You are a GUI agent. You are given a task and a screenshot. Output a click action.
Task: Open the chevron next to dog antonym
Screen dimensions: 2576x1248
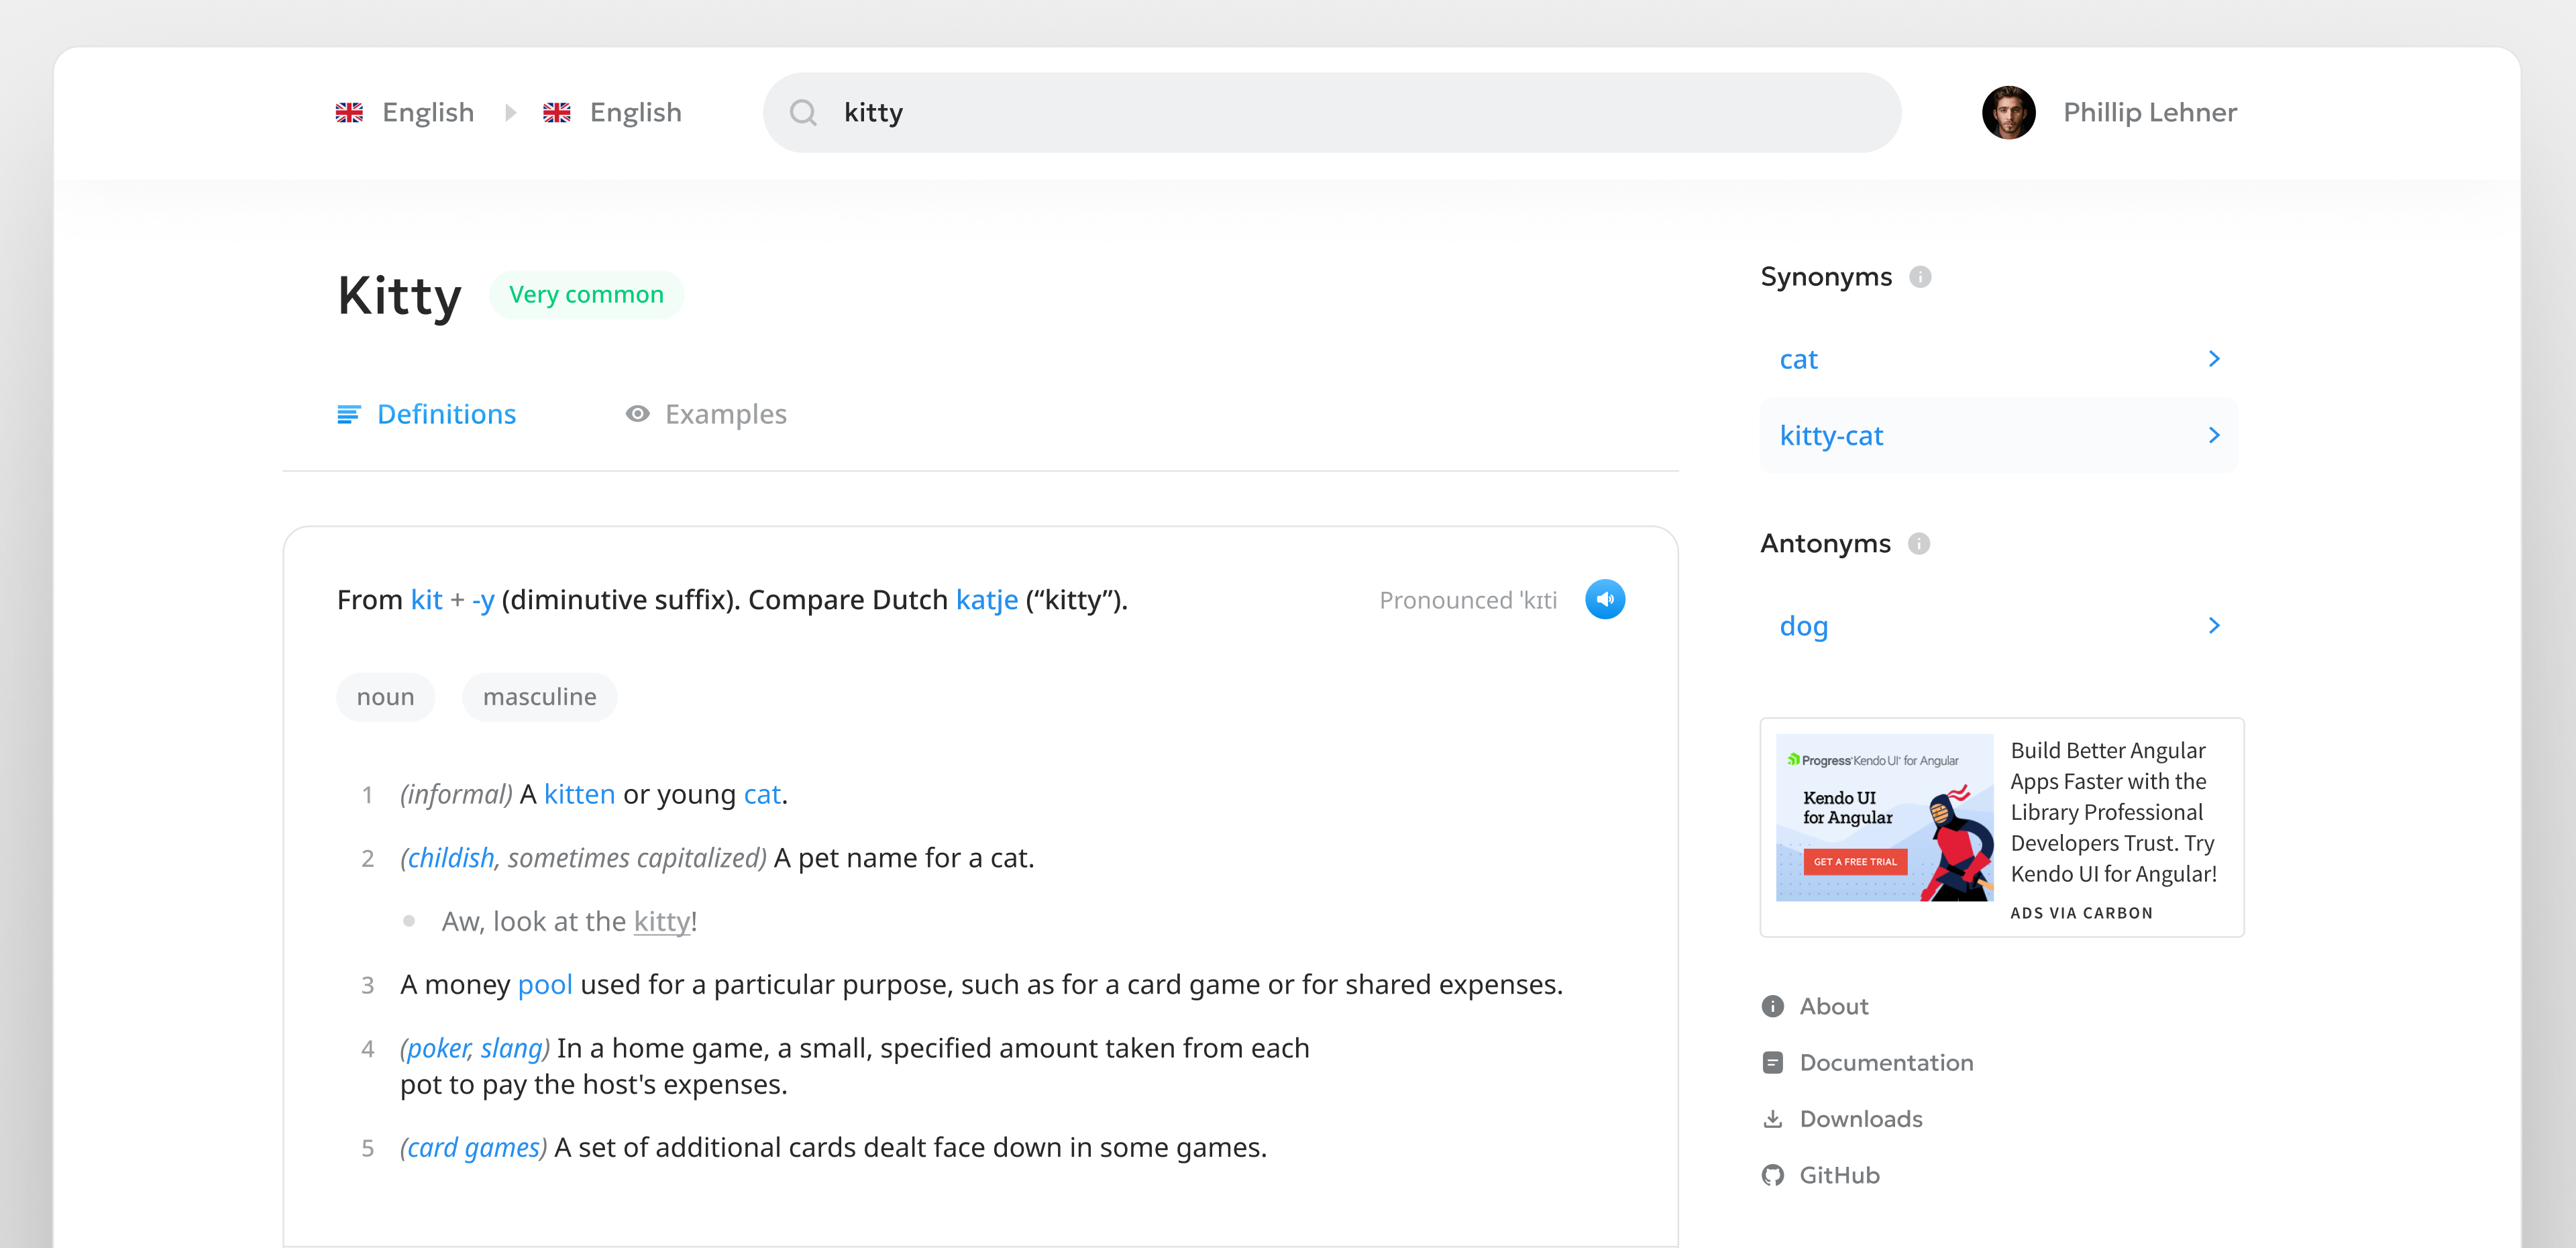point(2214,625)
